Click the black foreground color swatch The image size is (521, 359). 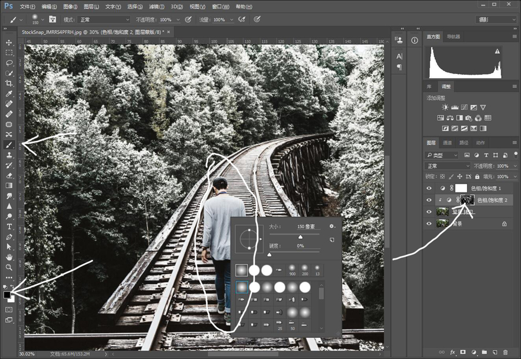click(7, 295)
